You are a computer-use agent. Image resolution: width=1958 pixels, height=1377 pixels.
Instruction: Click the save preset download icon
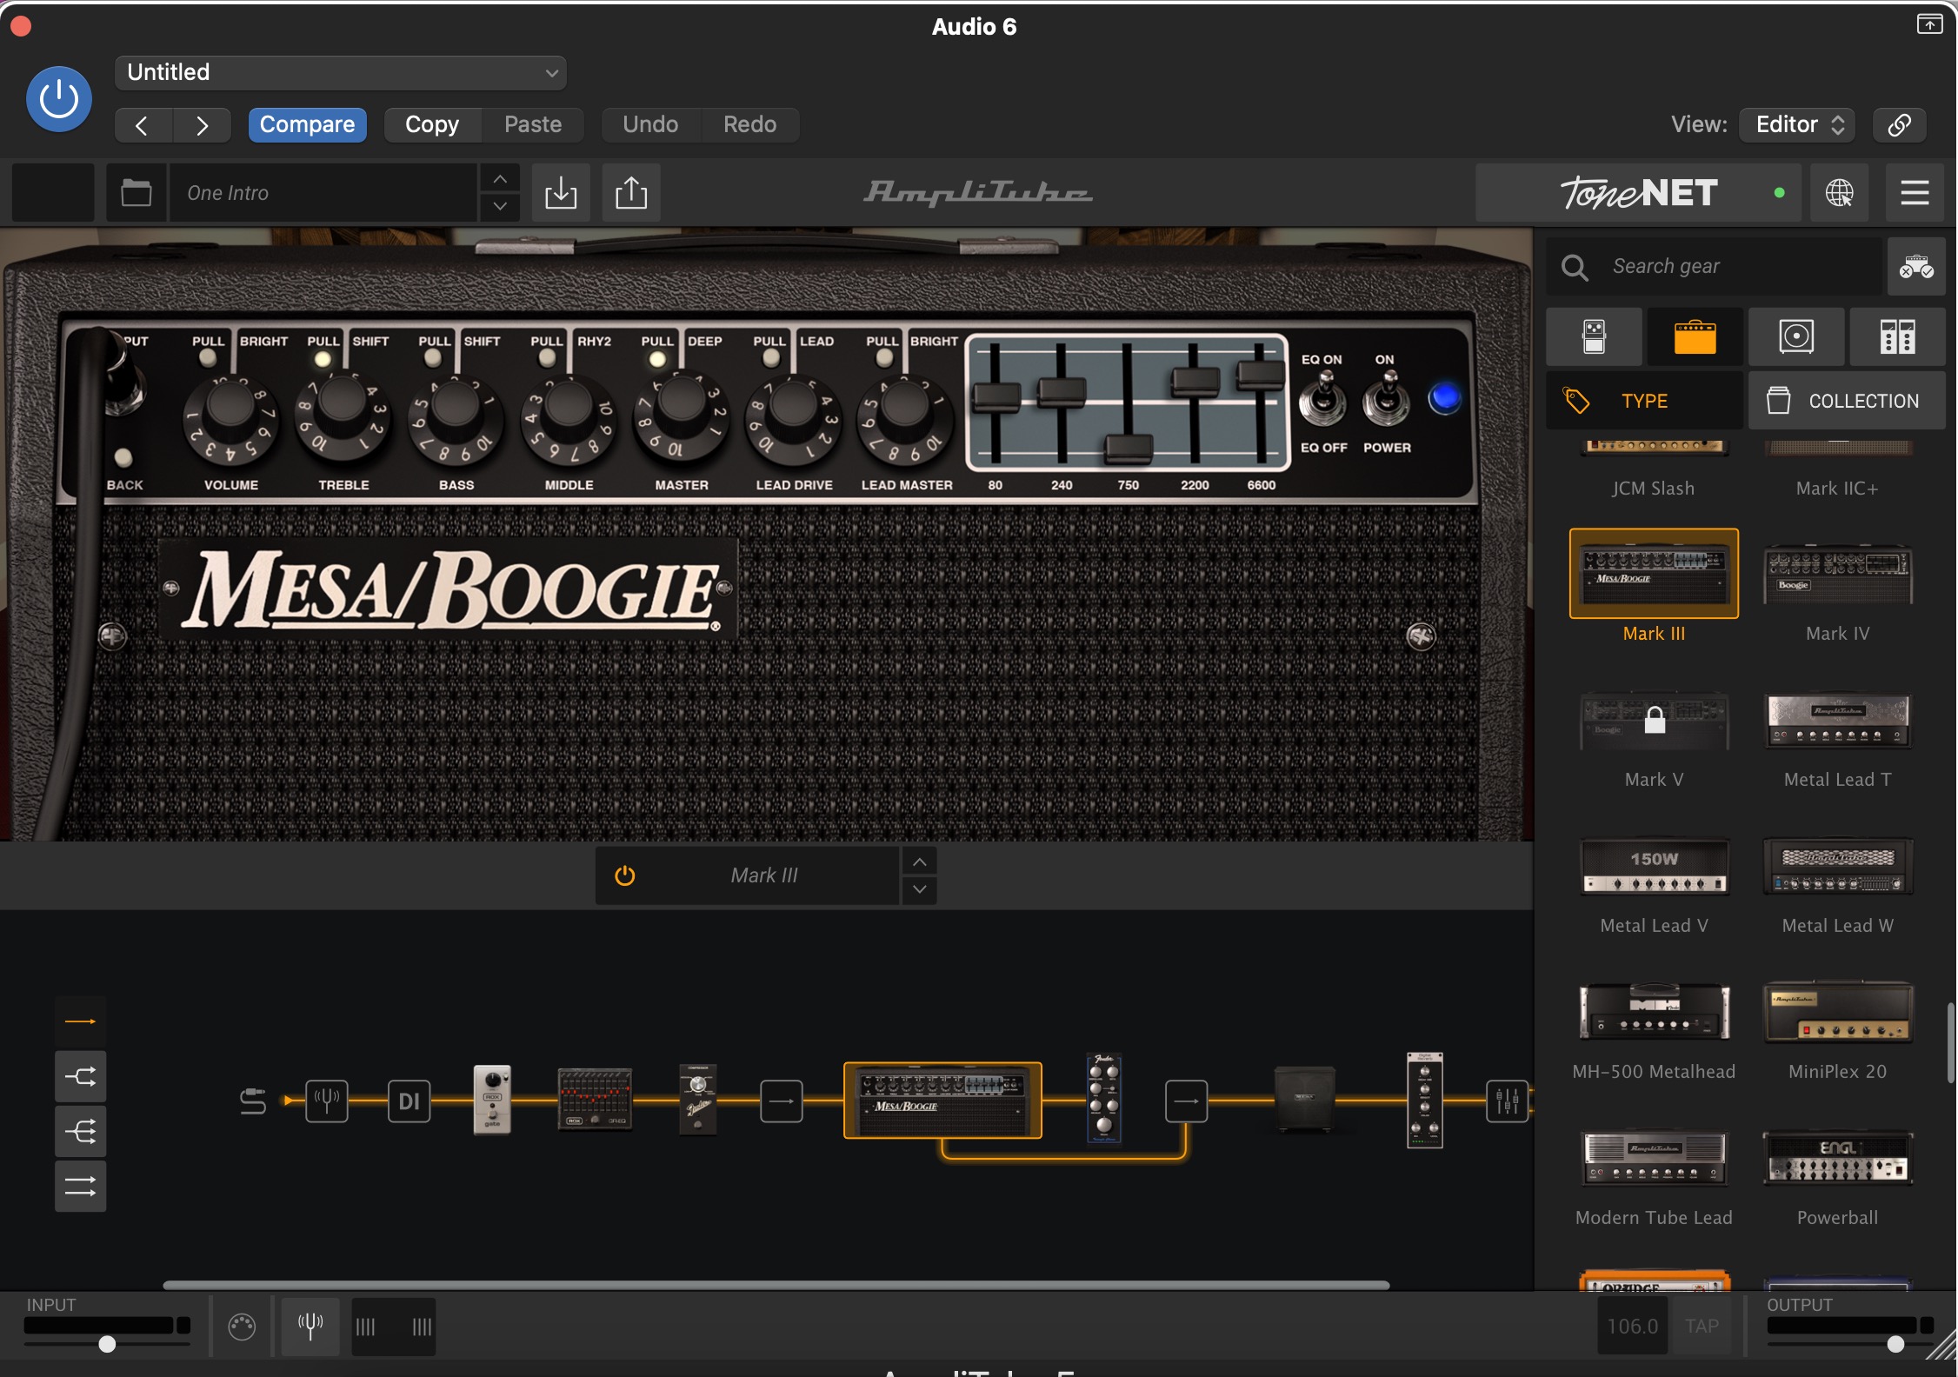point(561,193)
